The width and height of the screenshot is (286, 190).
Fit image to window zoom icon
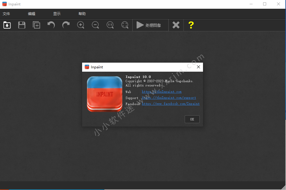[125, 25]
